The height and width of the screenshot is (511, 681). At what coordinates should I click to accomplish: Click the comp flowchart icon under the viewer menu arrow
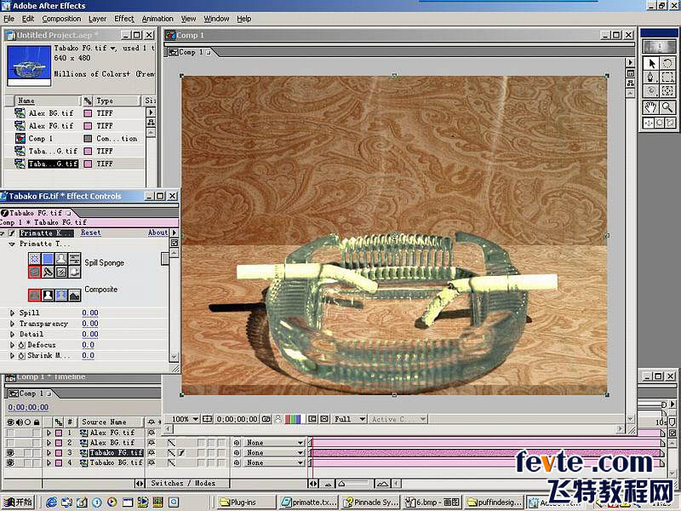(x=631, y=83)
